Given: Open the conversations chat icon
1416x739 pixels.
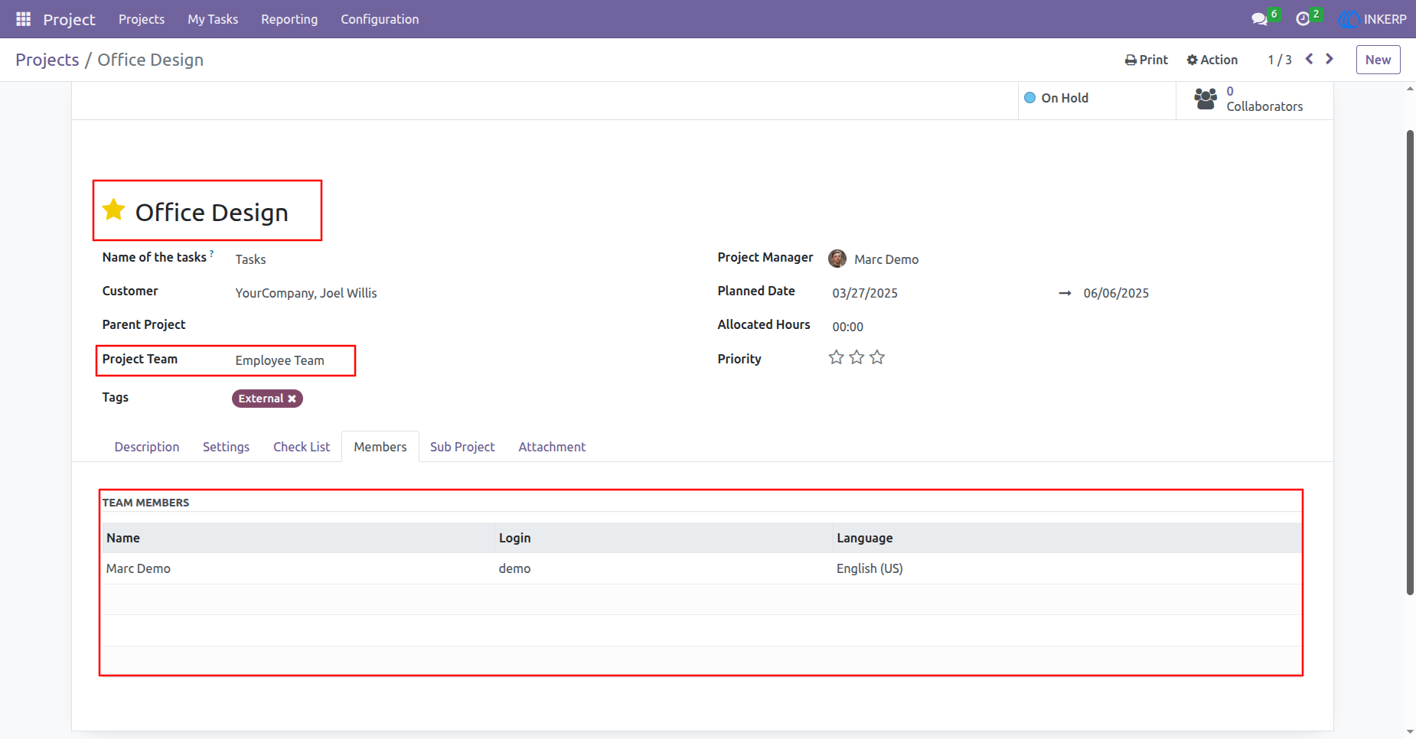Looking at the screenshot, I should click(x=1259, y=19).
